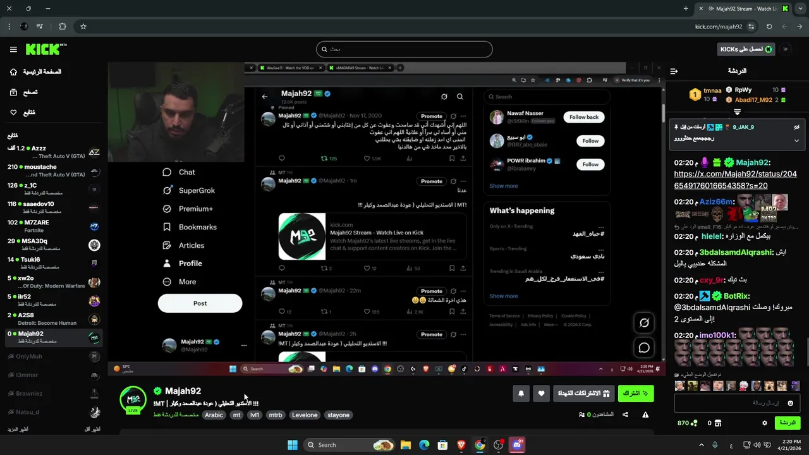809x455 pixels.
Task: Click the heart follow button for Majah92
Action: click(x=541, y=393)
